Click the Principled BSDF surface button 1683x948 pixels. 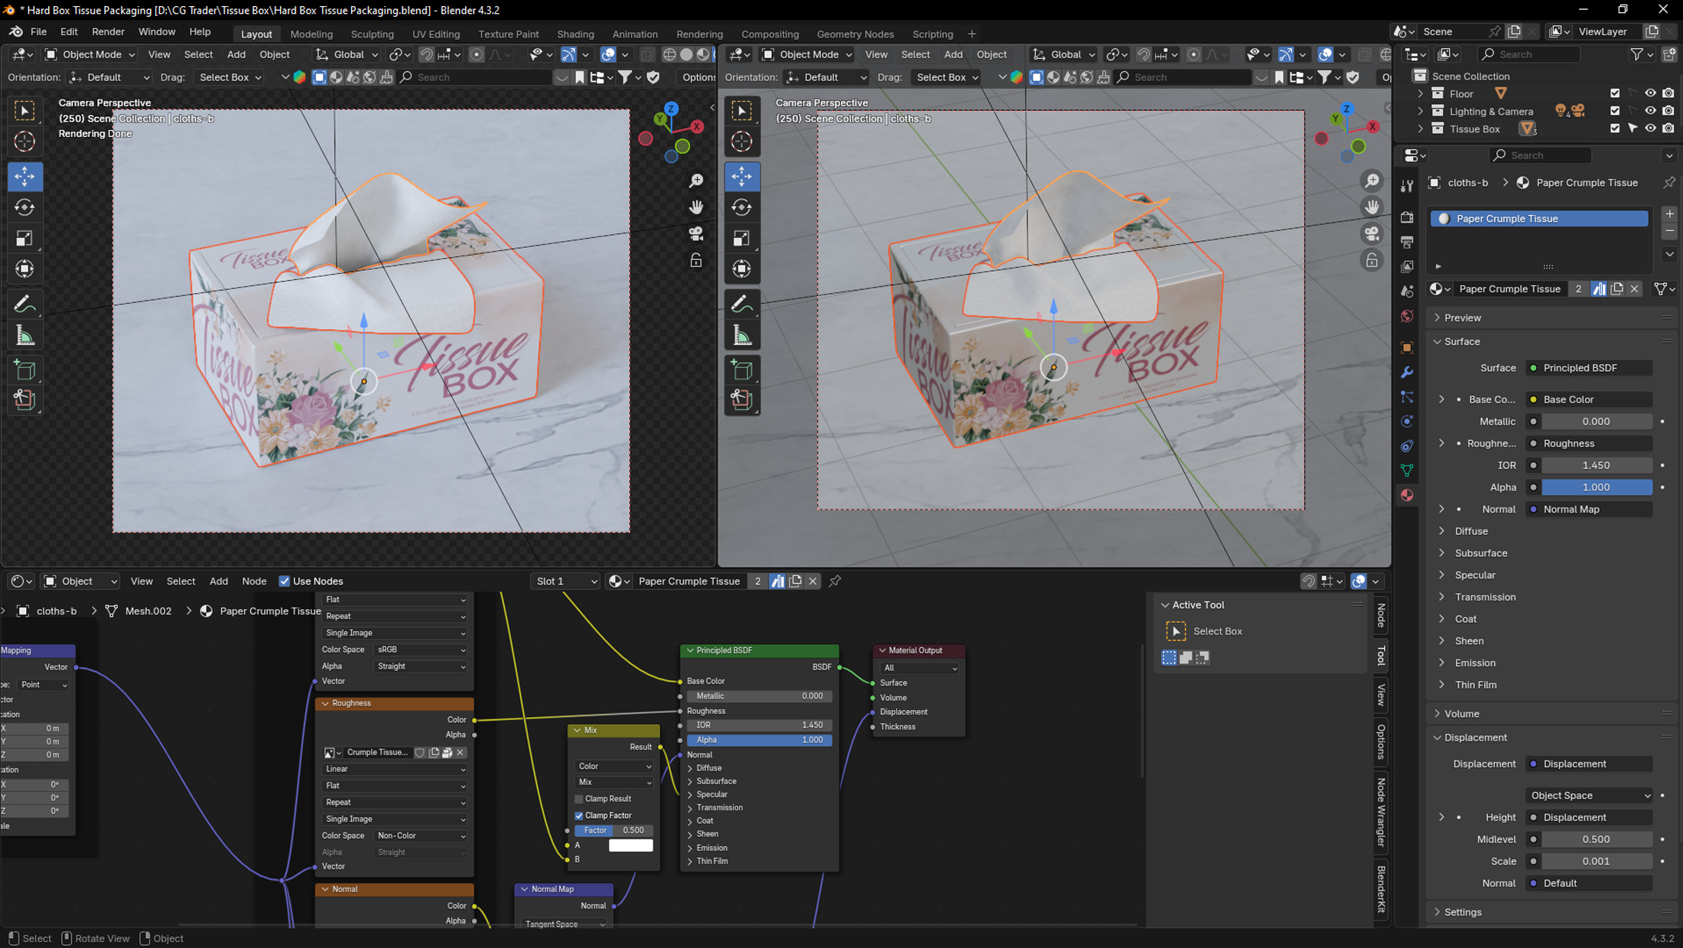tap(1589, 368)
